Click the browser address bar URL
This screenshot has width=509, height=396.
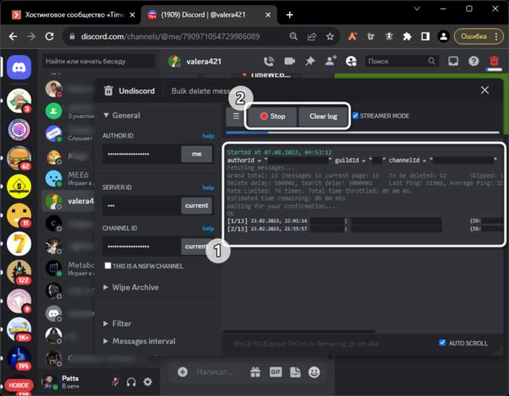pos(170,37)
